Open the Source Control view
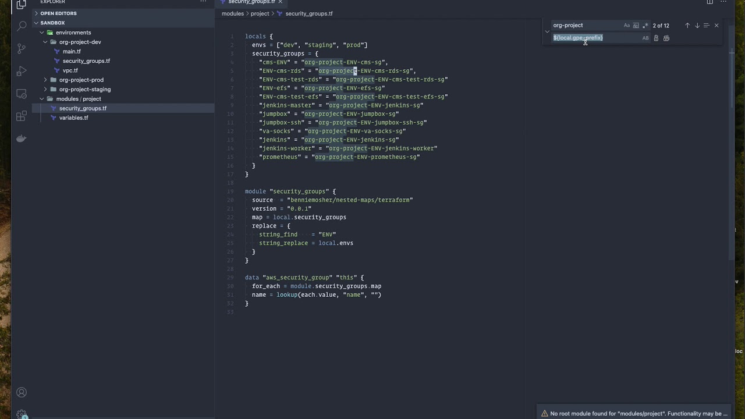The height and width of the screenshot is (419, 745). (x=21, y=48)
